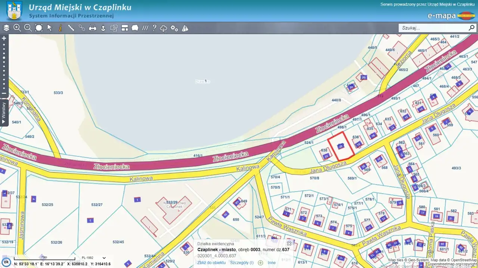Open the print map tool

tap(93, 28)
